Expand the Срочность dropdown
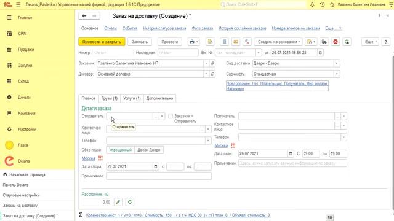The height and width of the screenshot is (221, 394). pyautogui.click(x=337, y=74)
